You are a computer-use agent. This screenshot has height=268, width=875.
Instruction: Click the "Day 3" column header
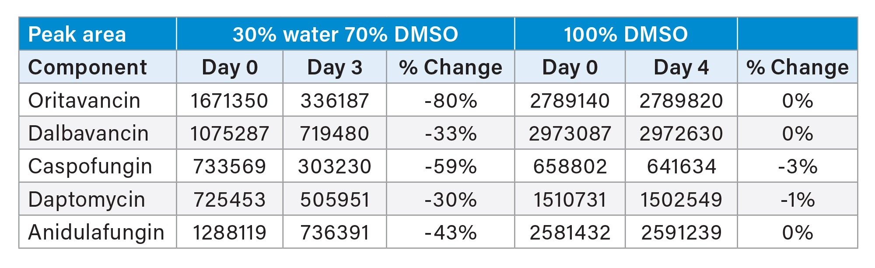tap(335, 67)
